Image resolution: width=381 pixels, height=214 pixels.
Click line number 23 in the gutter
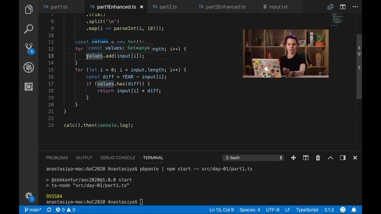[x=51, y=125]
